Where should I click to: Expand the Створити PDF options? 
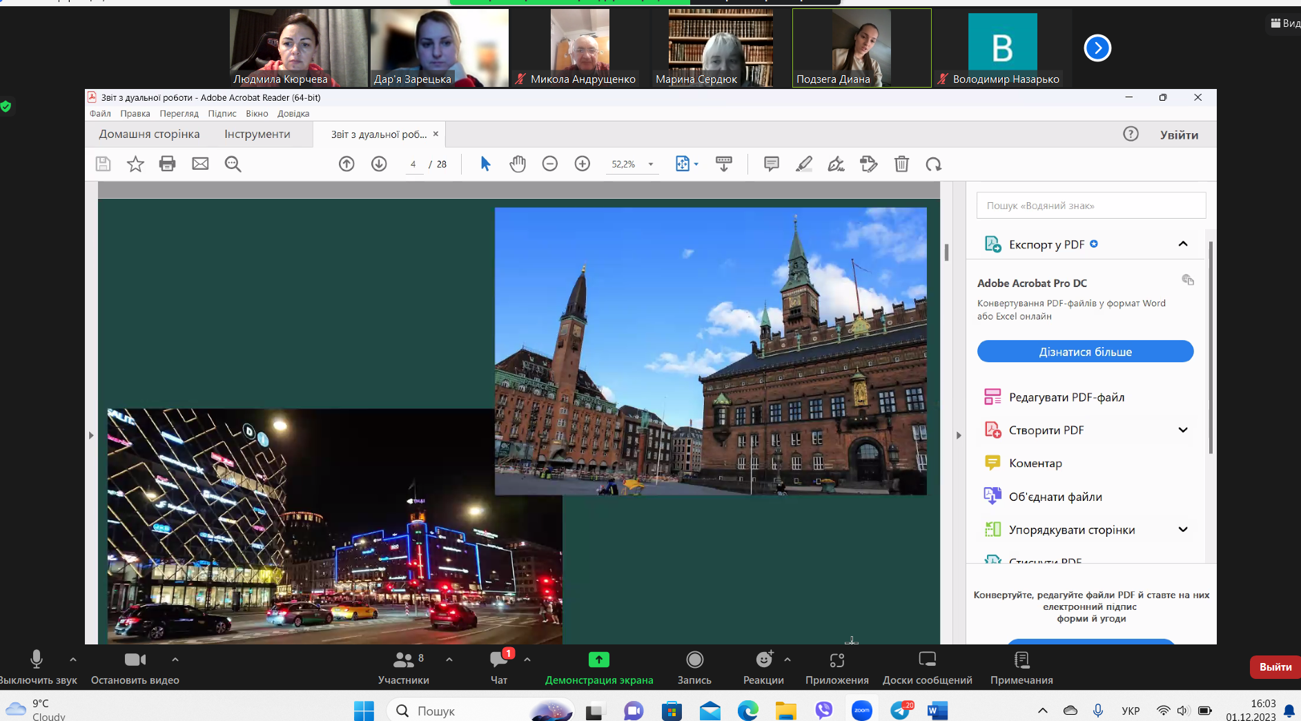1183,430
